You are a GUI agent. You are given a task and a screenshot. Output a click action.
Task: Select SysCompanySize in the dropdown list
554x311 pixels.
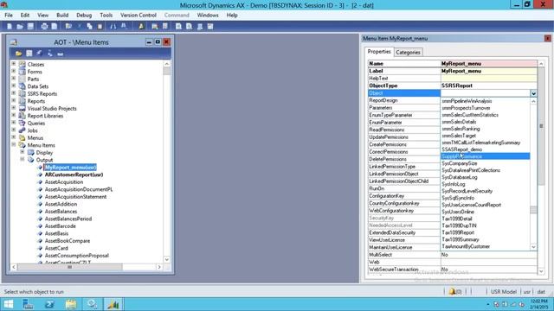[x=485, y=163]
